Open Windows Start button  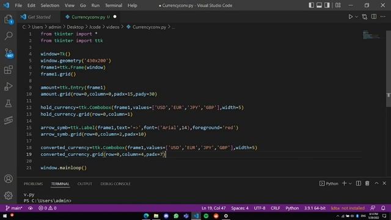point(5,216)
